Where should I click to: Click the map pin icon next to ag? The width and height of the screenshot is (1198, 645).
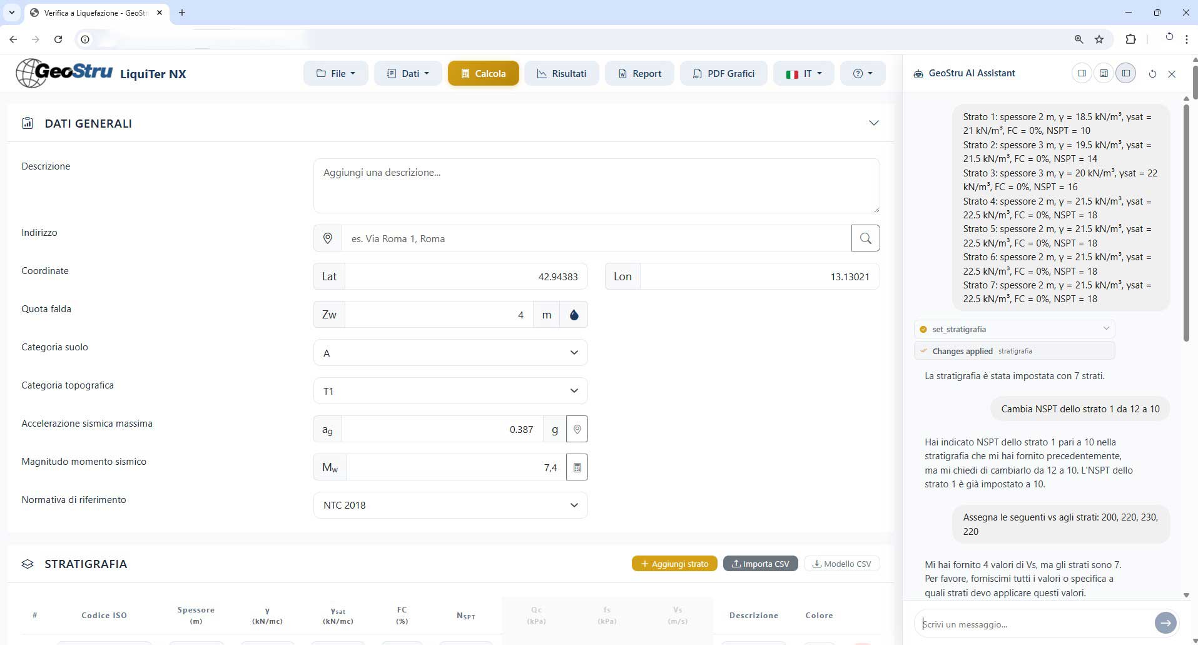[577, 429]
